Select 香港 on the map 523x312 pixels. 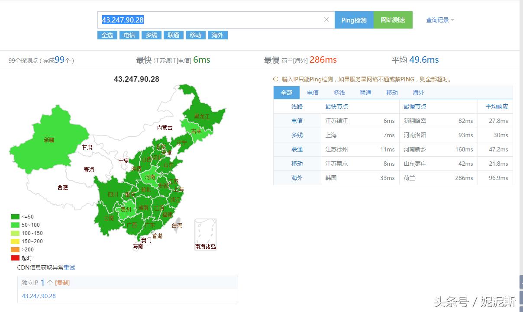(x=157, y=236)
